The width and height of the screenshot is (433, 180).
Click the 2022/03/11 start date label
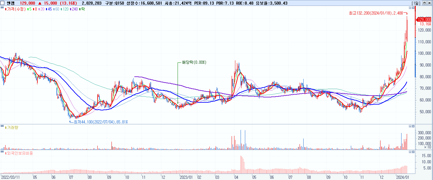[10, 178]
